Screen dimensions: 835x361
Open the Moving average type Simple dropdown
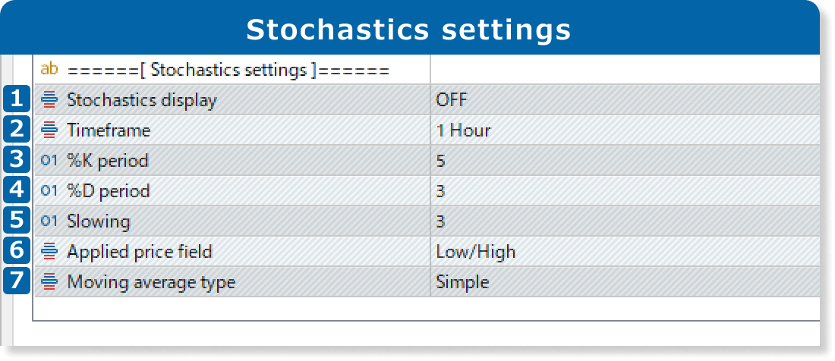462,281
